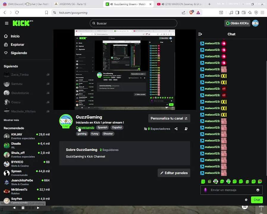Open the Conversando category link

pos(85,128)
